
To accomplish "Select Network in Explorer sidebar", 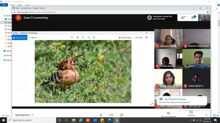I will [8, 60].
